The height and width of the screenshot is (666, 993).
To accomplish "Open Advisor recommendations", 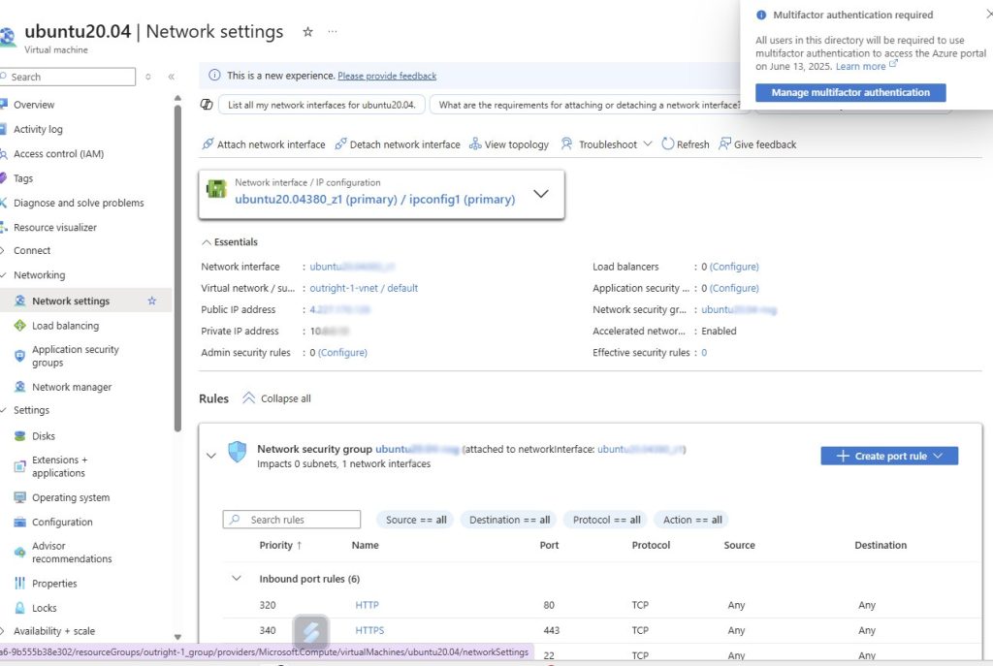I will pyautogui.click(x=72, y=552).
